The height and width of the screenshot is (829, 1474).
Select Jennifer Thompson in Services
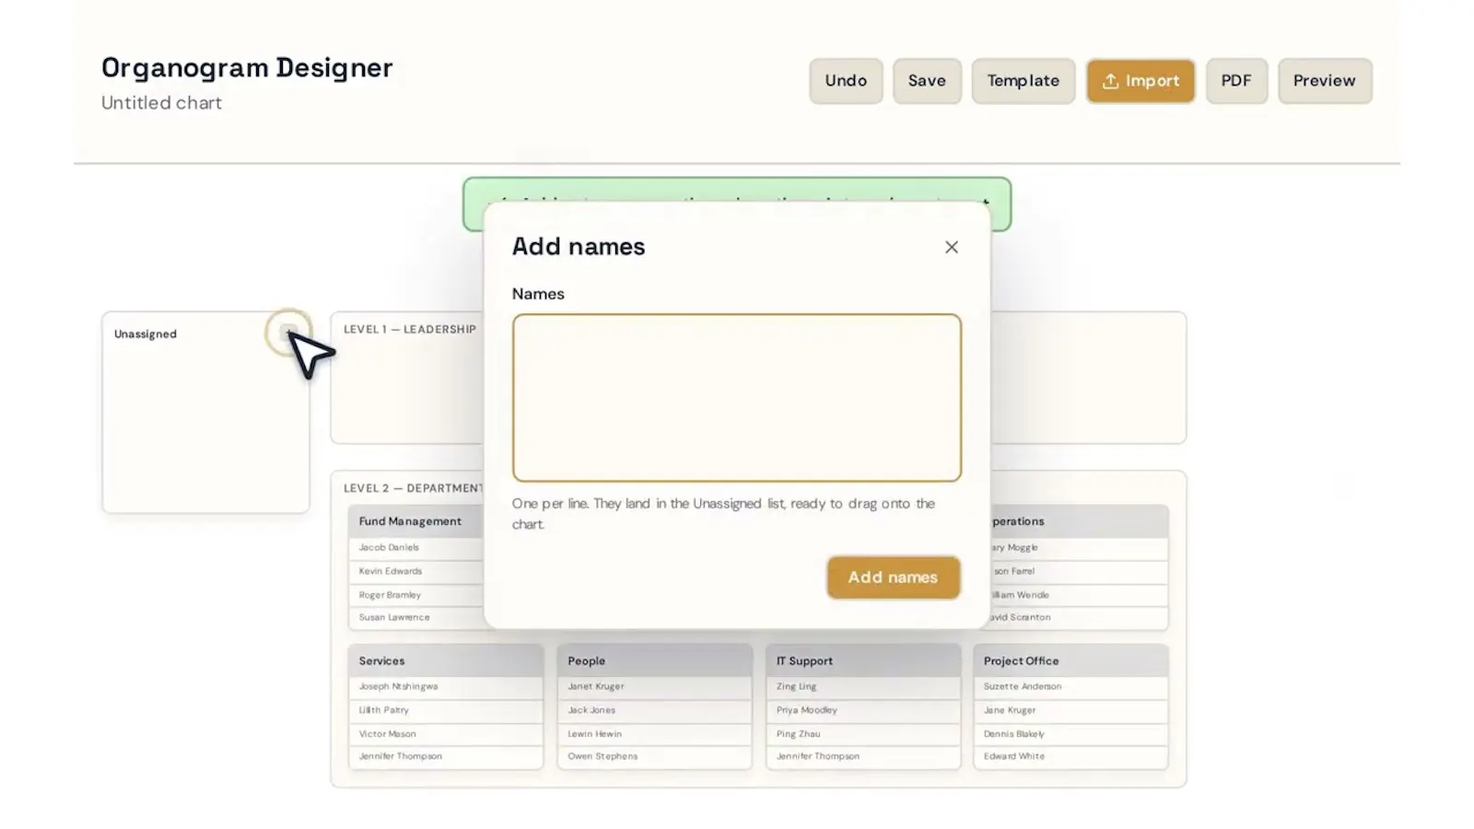pos(445,757)
